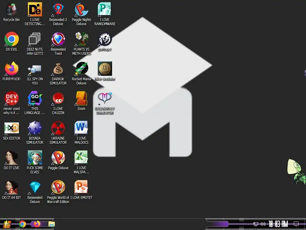This screenshot has height=230, width=306.
Task: Launch Peggle World of Warcraft Edition
Action: coord(58,187)
